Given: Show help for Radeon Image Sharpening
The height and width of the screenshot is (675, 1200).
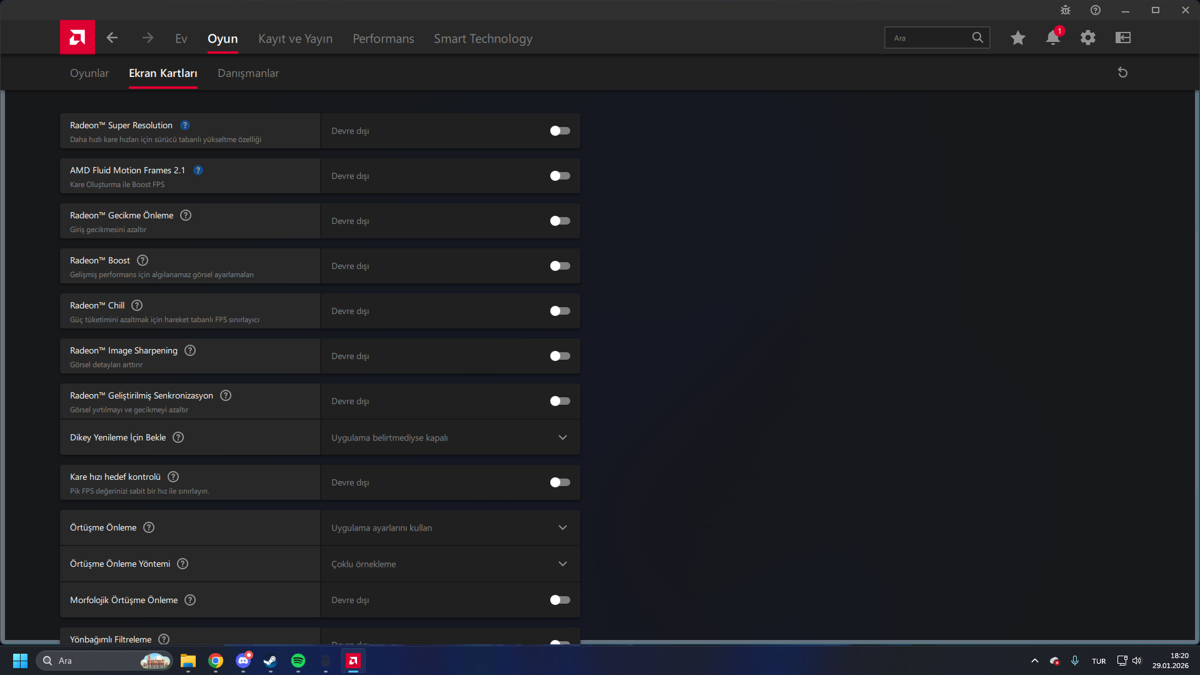Looking at the screenshot, I should (x=190, y=350).
